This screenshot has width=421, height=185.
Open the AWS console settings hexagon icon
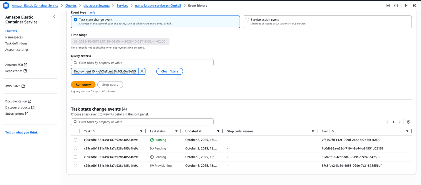pyautogui.click(x=415, y=5)
